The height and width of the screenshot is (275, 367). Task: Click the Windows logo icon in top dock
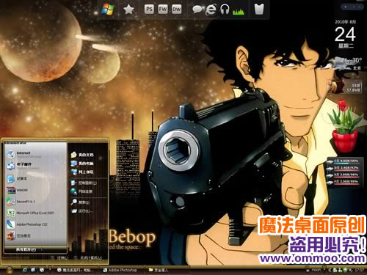coord(108,10)
